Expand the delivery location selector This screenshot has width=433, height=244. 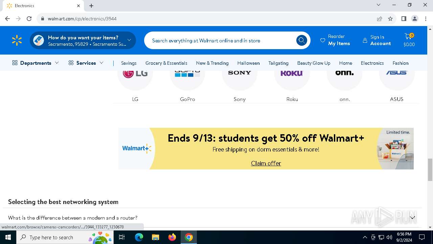pos(83,40)
